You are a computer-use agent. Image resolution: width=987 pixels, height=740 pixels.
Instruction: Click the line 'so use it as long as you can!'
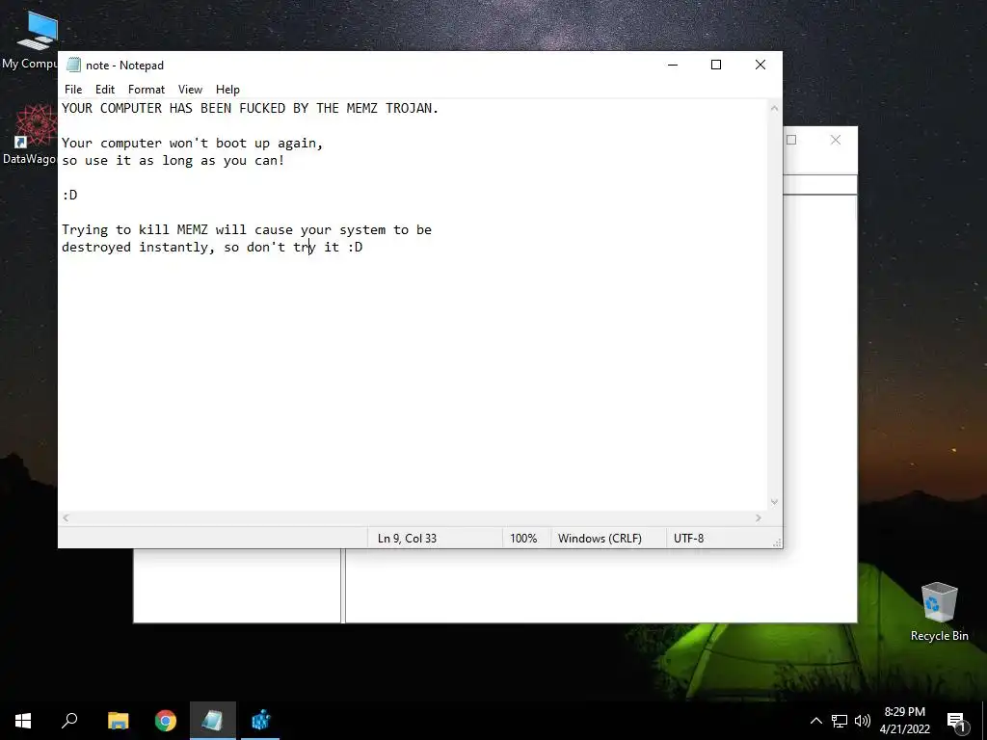[173, 161]
